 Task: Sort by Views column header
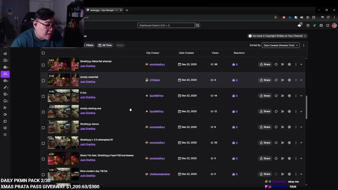pyautogui.click(x=215, y=53)
